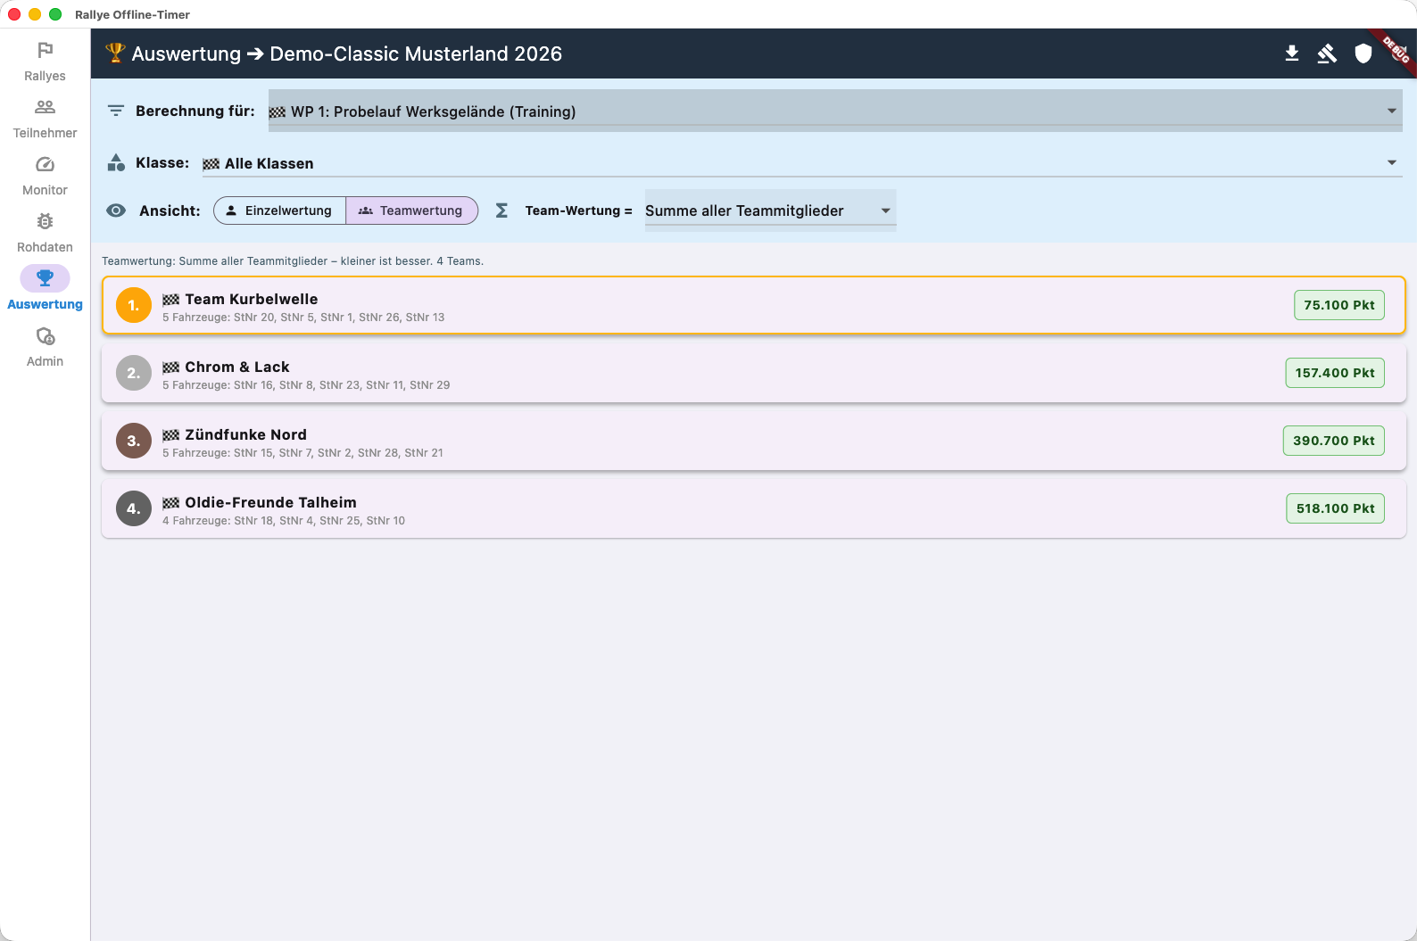The image size is (1417, 941).
Task: Click the summary line ending with '4 Teams.'
Action: coord(293,261)
